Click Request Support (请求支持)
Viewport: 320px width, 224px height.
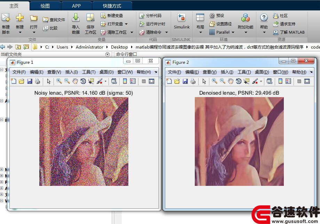pyautogui.click(x=284, y=24)
